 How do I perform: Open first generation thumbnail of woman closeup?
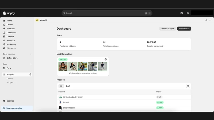pyautogui.click(x=63, y=66)
